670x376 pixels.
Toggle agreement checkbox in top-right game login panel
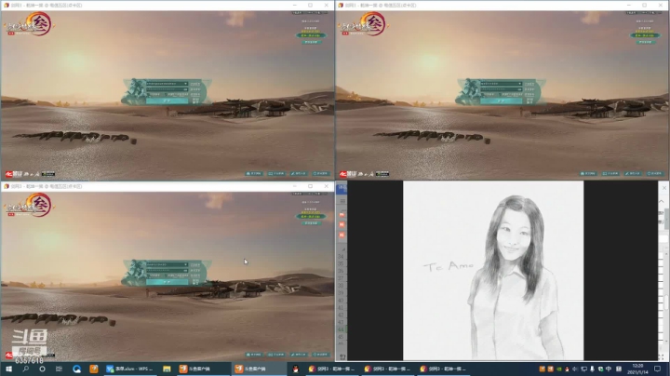[500, 94]
